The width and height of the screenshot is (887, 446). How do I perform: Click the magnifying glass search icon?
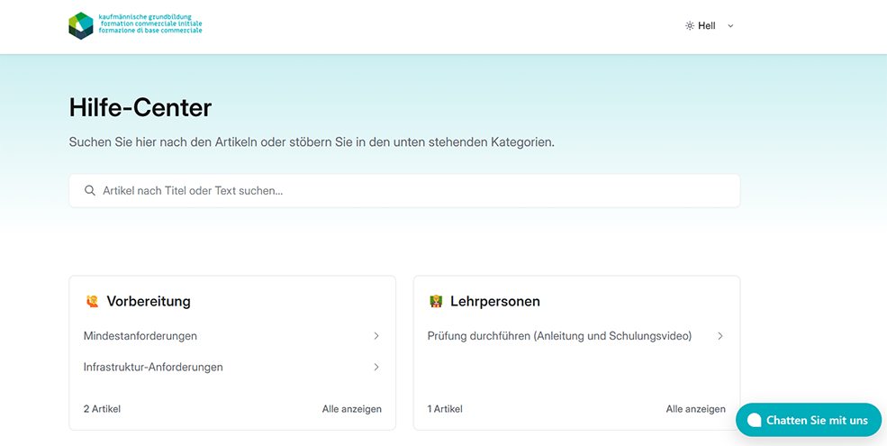click(x=90, y=191)
